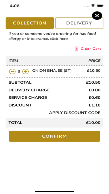Tap the £10.50 item price
Image resolution: width=109 pixels, height=194 pixels.
pos(94,71)
